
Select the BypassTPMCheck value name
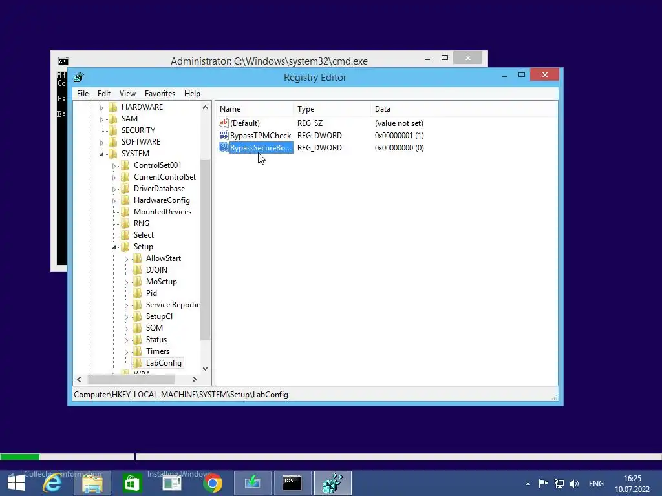tap(261, 136)
